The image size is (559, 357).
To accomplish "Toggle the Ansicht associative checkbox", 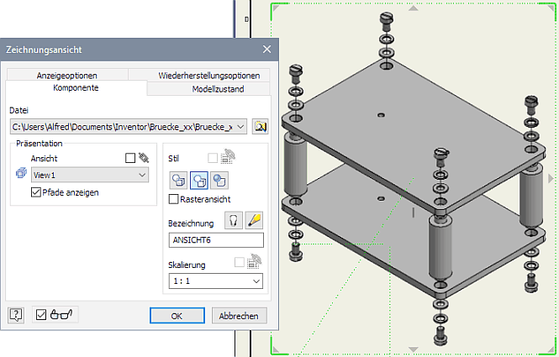I will click(129, 157).
